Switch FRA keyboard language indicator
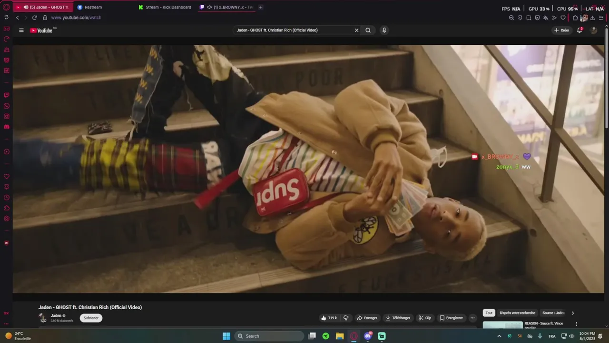The width and height of the screenshot is (609, 343). 552,336
